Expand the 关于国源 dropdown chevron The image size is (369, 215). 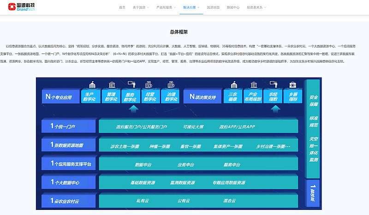click(x=148, y=7)
